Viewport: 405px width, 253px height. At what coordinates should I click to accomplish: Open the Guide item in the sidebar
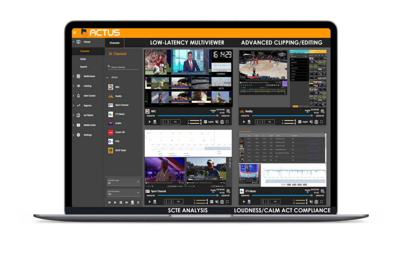tap(83, 59)
